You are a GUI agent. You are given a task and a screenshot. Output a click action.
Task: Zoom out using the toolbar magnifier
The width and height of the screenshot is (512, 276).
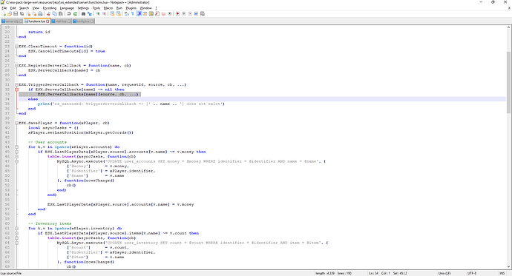coord(104,13)
